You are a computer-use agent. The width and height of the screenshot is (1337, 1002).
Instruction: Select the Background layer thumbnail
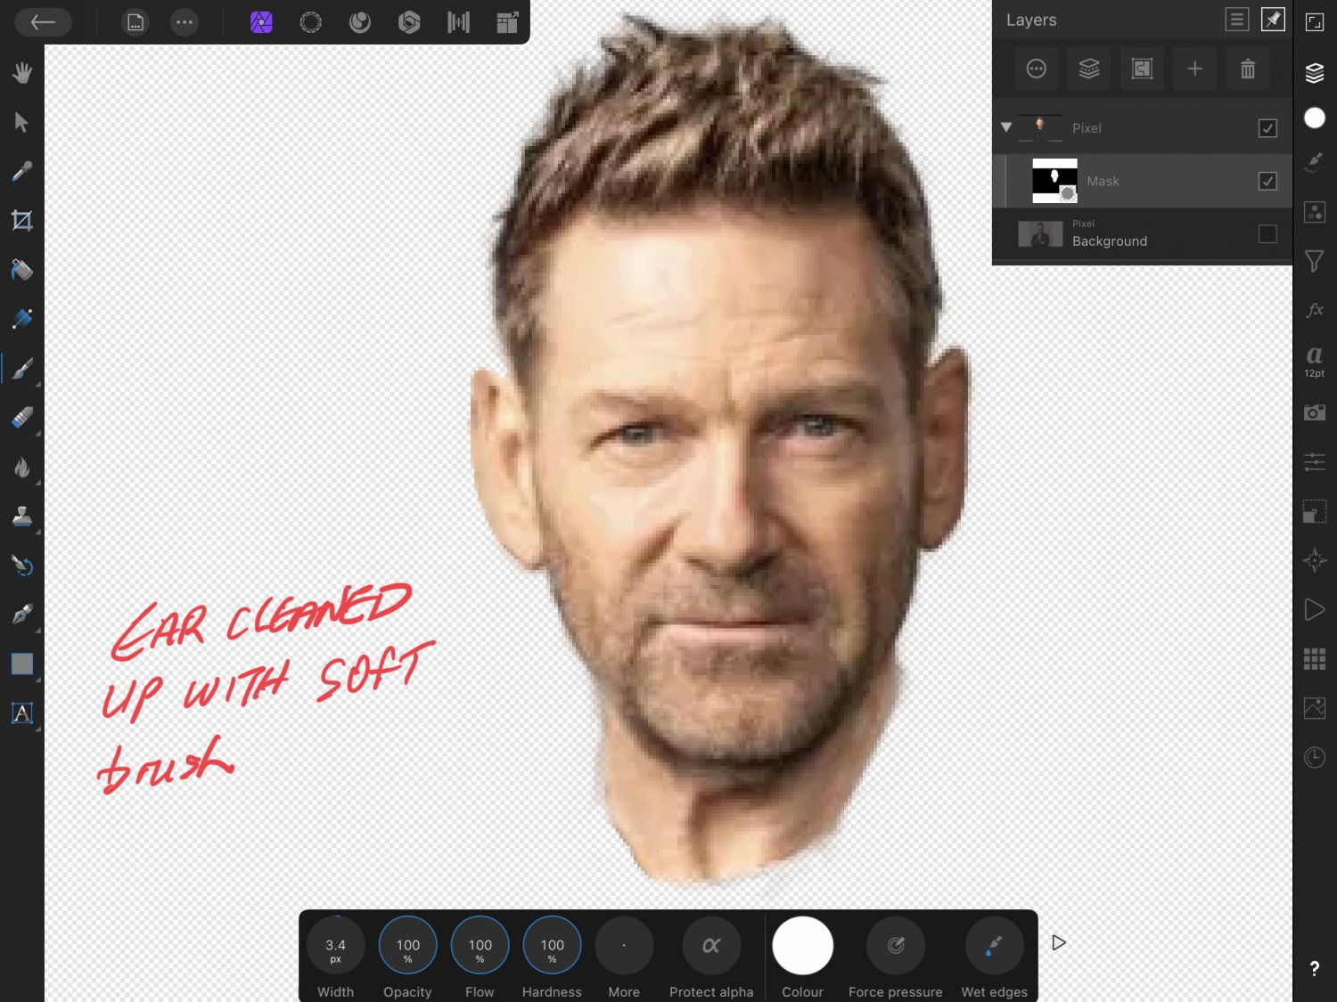[1040, 233]
